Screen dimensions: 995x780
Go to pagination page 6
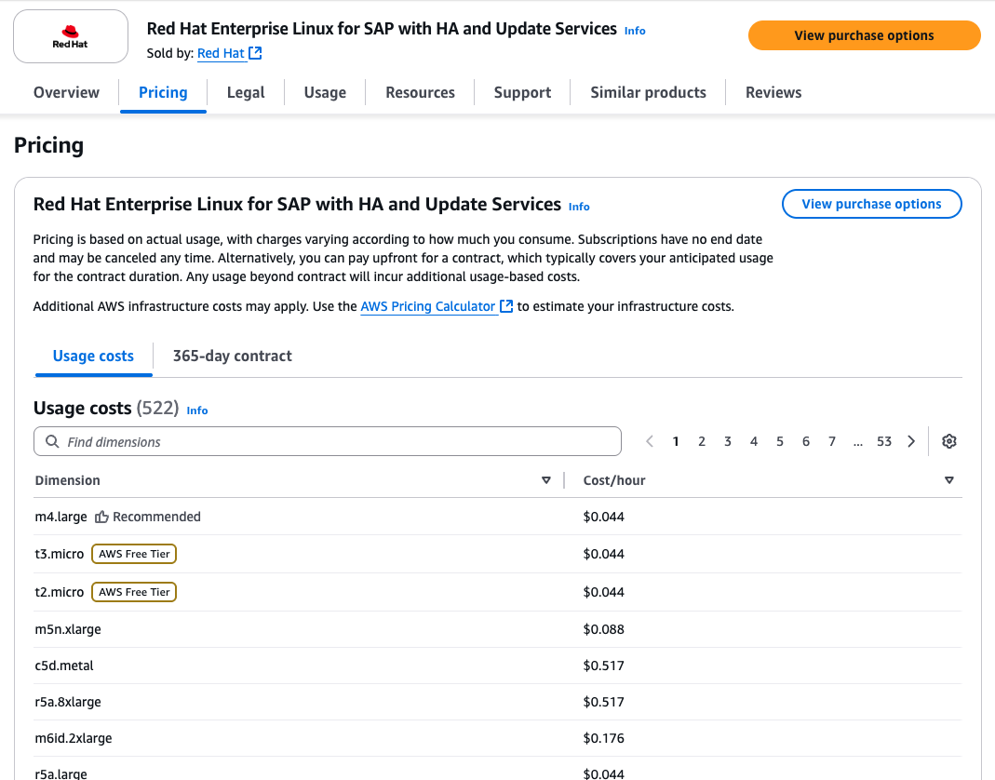coord(806,441)
